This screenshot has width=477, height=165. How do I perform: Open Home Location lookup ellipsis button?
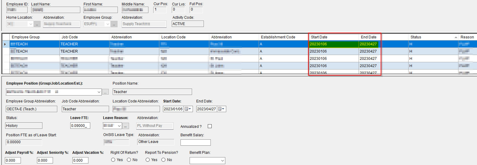click(x=37, y=24)
